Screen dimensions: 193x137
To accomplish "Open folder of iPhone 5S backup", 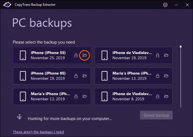I will (x=85, y=55).
